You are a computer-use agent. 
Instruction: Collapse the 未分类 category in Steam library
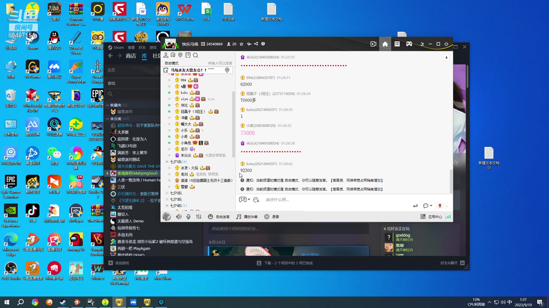[108, 119]
